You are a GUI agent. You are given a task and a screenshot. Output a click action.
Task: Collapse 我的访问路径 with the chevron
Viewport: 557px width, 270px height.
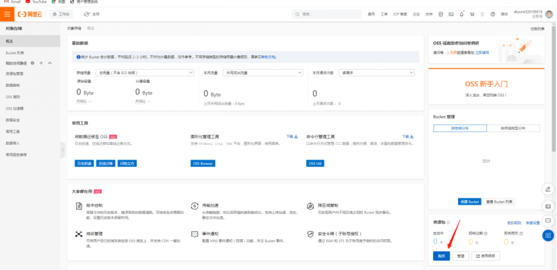(50, 63)
